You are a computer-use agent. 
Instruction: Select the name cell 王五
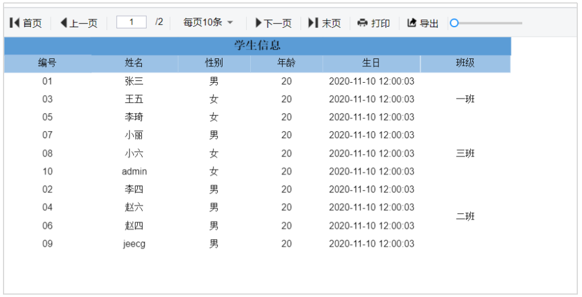pos(134,99)
